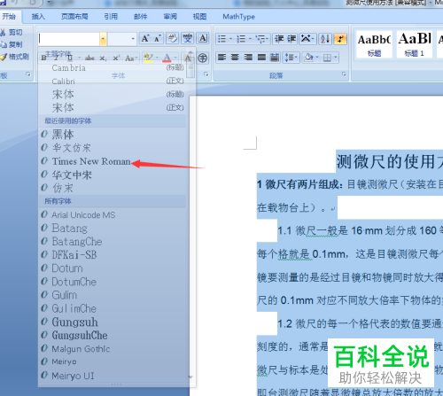Select the DFKai-SB font
The width and height of the screenshot is (443, 396).
pyautogui.click(x=113, y=255)
